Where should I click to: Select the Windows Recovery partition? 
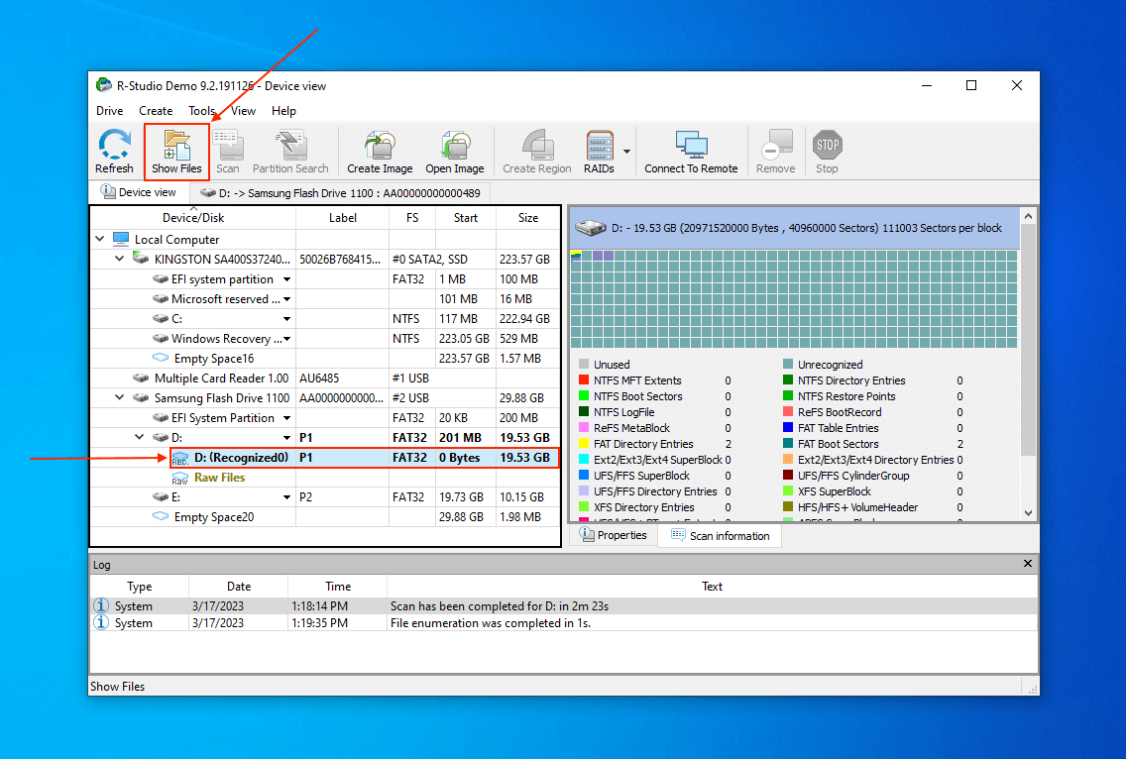pyautogui.click(x=325, y=338)
